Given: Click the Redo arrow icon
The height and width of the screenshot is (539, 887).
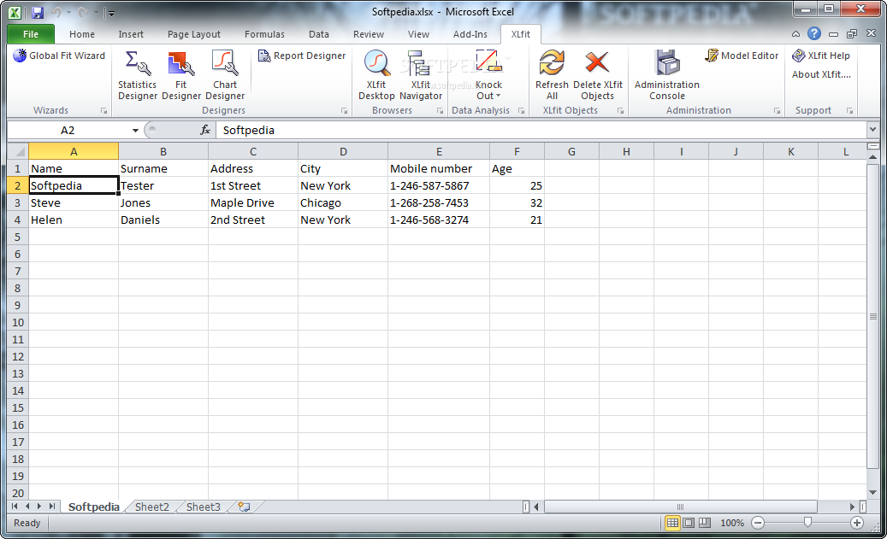Looking at the screenshot, I should pyautogui.click(x=83, y=13).
